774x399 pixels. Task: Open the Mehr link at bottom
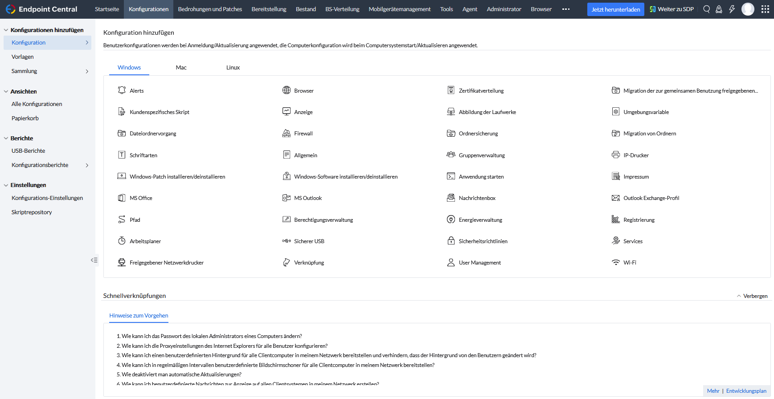coord(713,391)
